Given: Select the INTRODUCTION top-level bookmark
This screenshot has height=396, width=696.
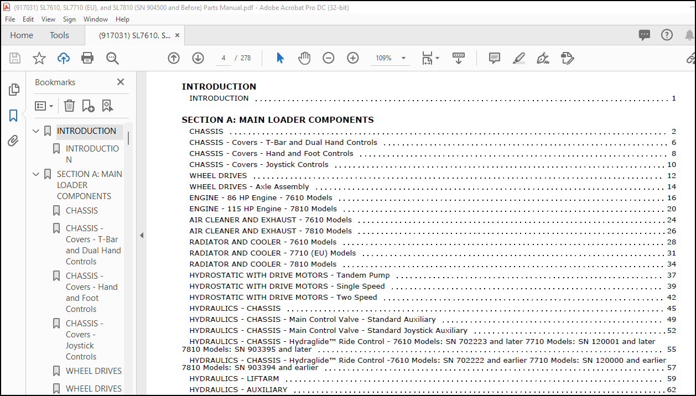Looking at the screenshot, I should (x=86, y=131).
